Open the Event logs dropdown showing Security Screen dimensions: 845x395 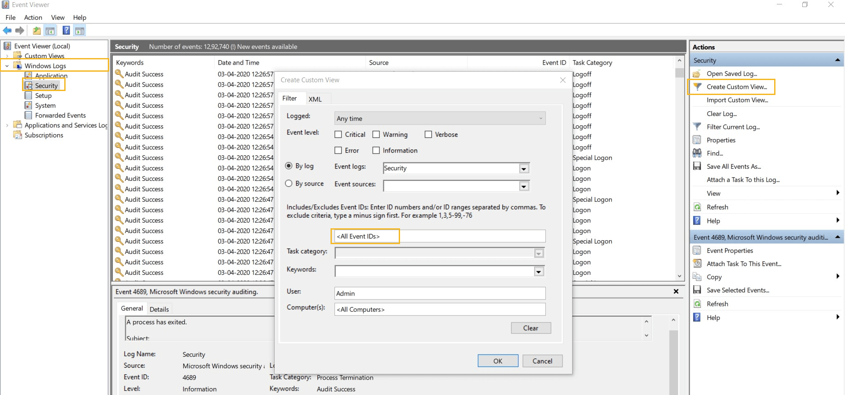point(524,168)
